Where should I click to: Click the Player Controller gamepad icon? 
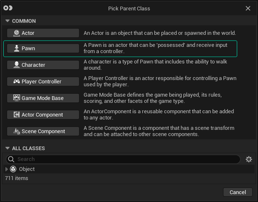coord(17,81)
